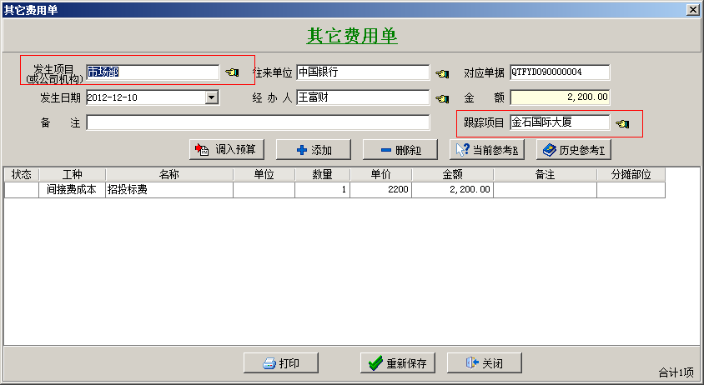The image size is (704, 385).
Task: Add a new row with 添加 button
Action: [314, 149]
